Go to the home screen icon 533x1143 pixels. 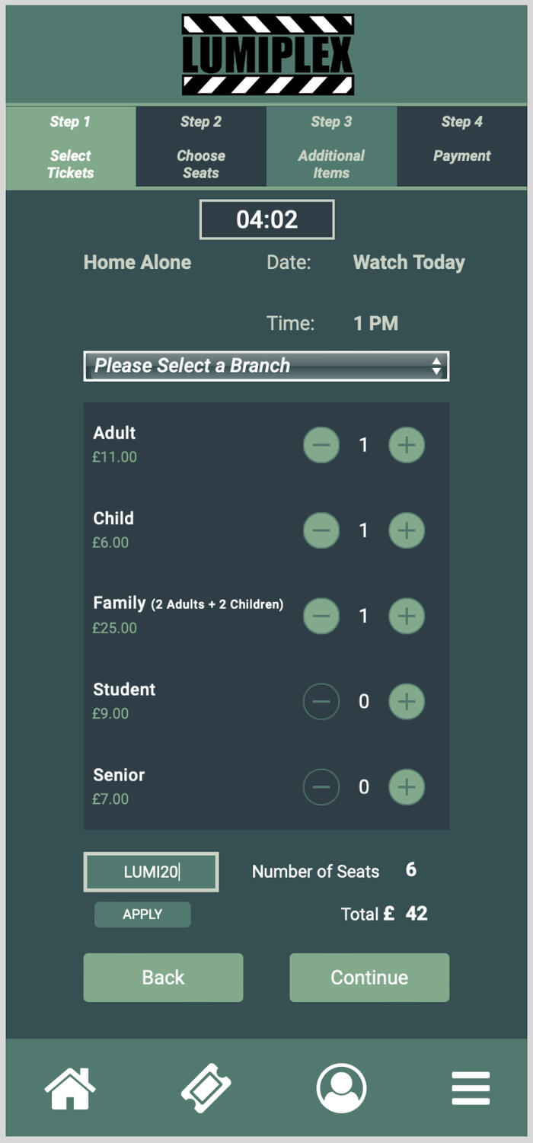[70, 1088]
